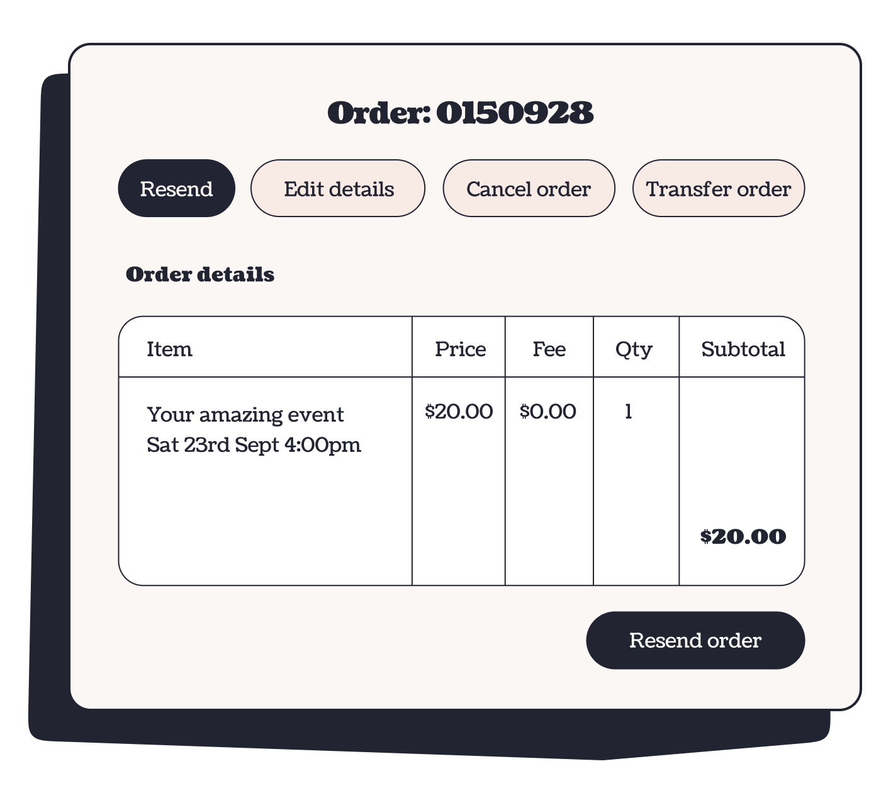Click the $20.00 price cell value
Viewport: 881px width, 788px height.
tap(459, 412)
